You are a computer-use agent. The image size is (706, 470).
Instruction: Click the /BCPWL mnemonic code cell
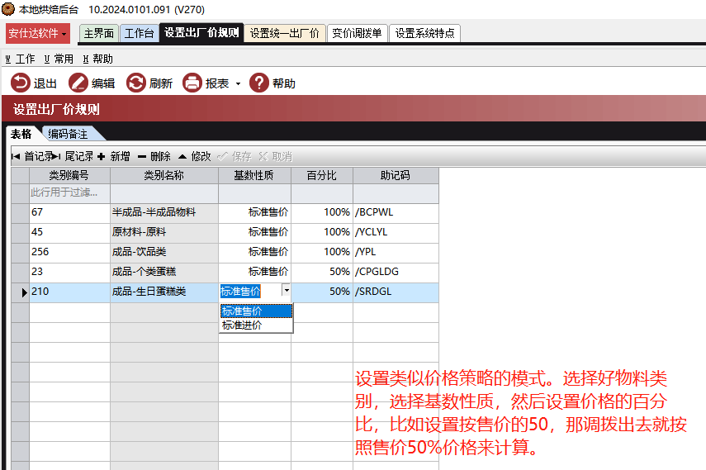[x=396, y=212]
